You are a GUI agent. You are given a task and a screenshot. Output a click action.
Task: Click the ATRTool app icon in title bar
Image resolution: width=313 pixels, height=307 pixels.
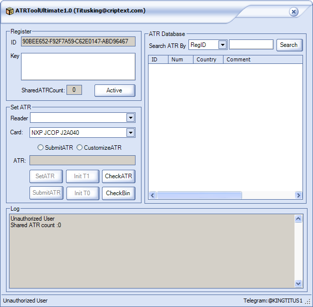click(9, 10)
